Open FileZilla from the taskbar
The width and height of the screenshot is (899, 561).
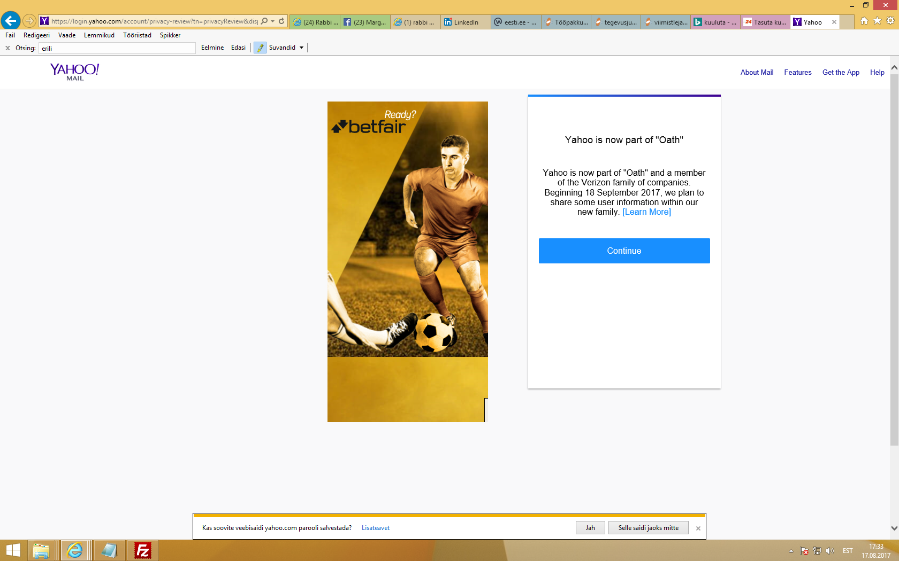click(x=142, y=550)
